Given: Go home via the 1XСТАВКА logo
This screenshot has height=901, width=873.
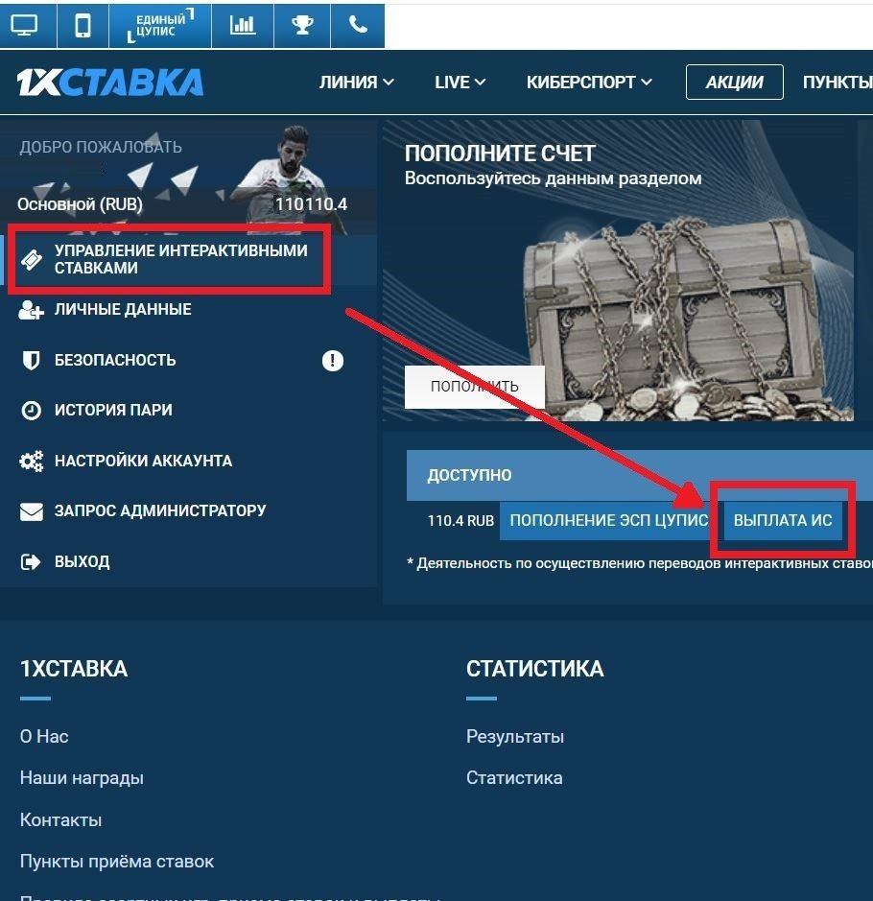Looking at the screenshot, I should click(x=110, y=83).
